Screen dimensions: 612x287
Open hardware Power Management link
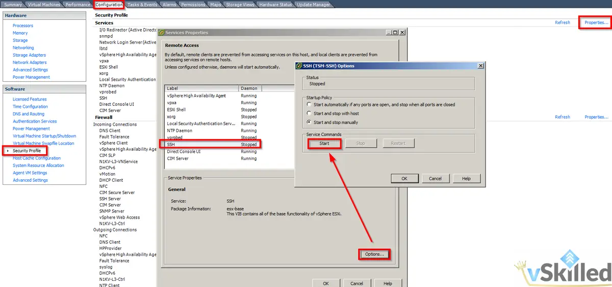[x=32, y=77]
